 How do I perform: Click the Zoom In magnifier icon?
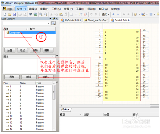tap(41, 14)
